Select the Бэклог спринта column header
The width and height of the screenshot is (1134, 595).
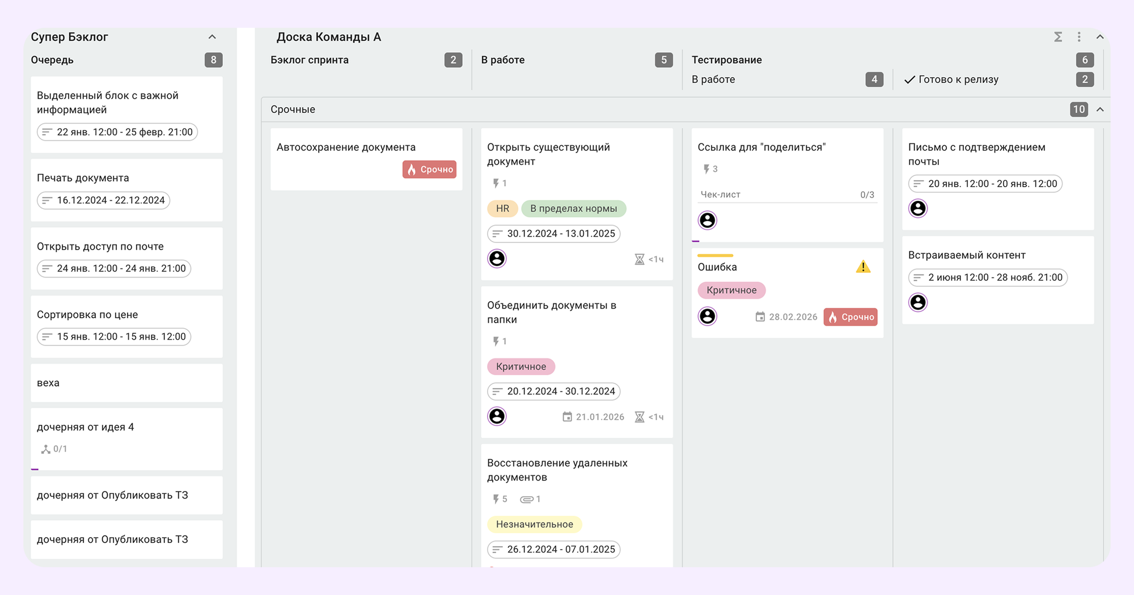pos(310,60)
